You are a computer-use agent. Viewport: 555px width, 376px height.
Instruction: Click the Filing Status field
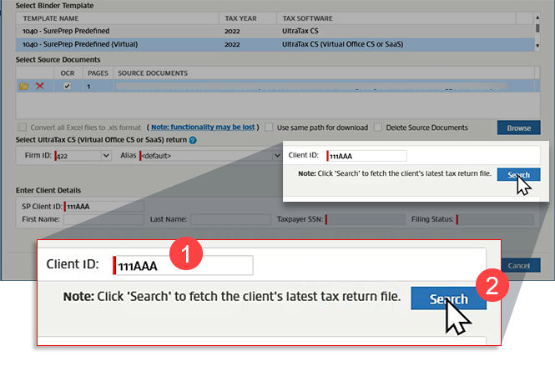(496, 219)
